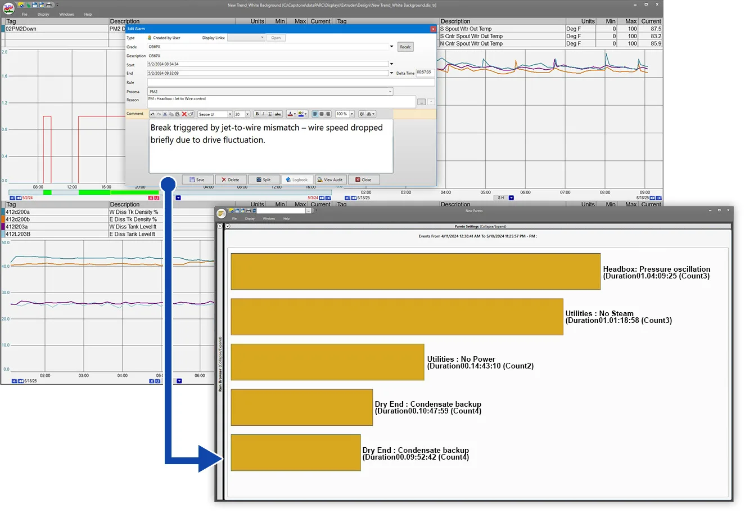This screenshot has height=517, width=745.
Task: Save the alarm edits
Action: (197, 179)
